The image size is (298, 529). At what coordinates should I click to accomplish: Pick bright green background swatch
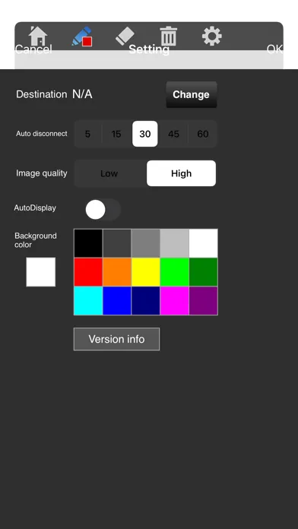[174, 272]
